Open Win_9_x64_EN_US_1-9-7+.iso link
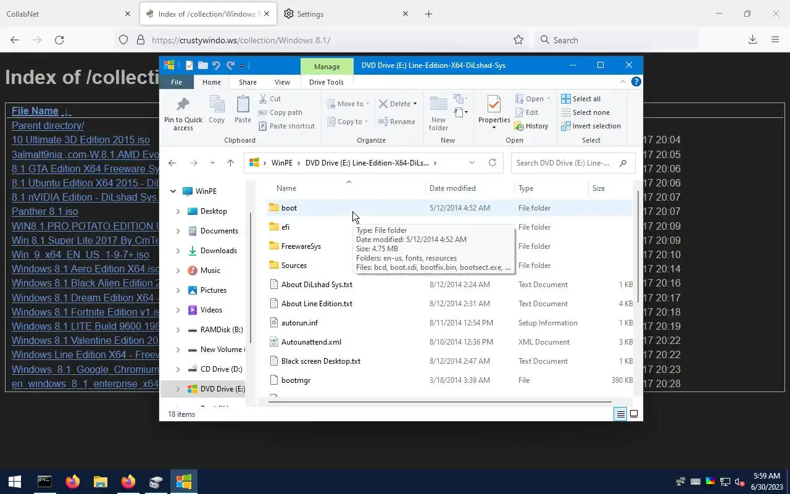790x494 pixels. coord(80,254)
